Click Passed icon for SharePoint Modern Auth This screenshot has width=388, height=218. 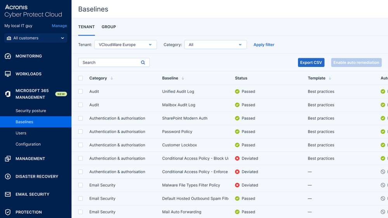237,118
